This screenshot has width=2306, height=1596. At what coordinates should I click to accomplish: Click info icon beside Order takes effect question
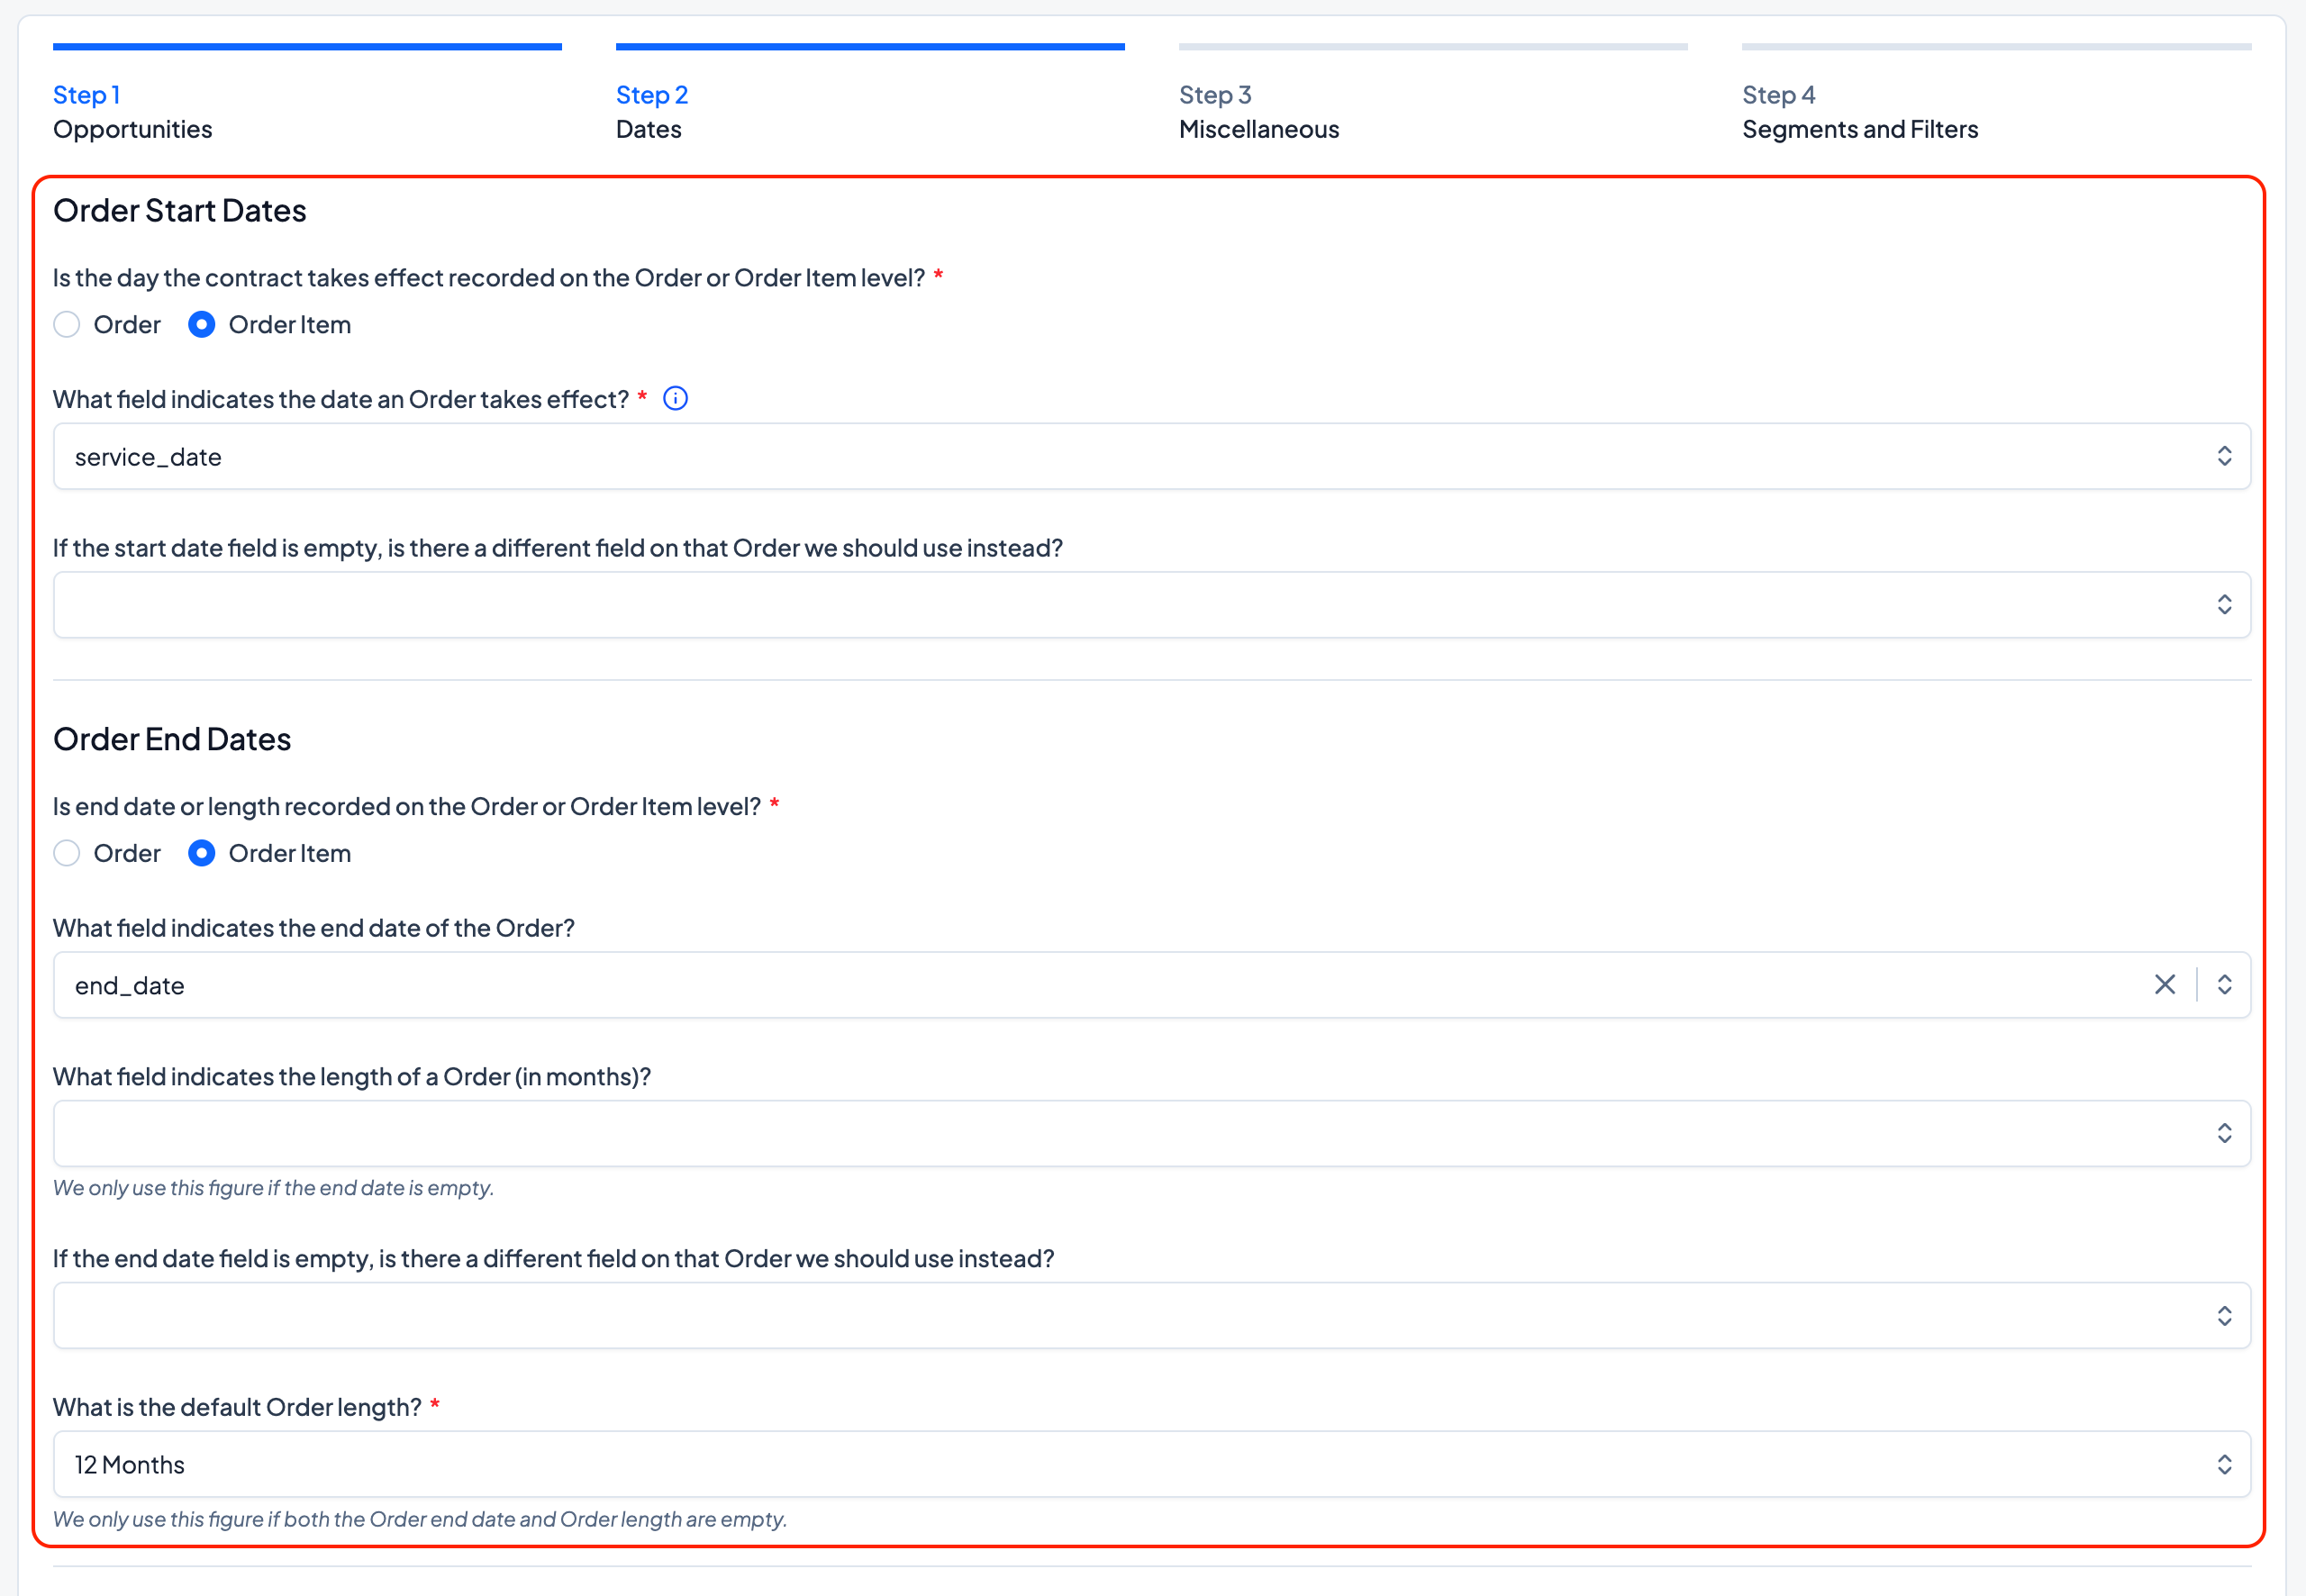point(675,399)
